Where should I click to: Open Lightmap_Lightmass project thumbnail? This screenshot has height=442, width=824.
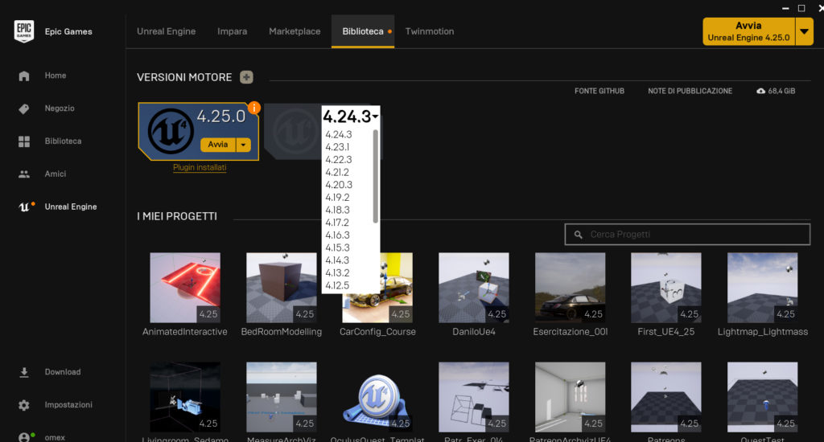(x=763, y=288)
